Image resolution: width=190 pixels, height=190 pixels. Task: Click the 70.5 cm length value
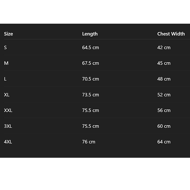point(90,79)
